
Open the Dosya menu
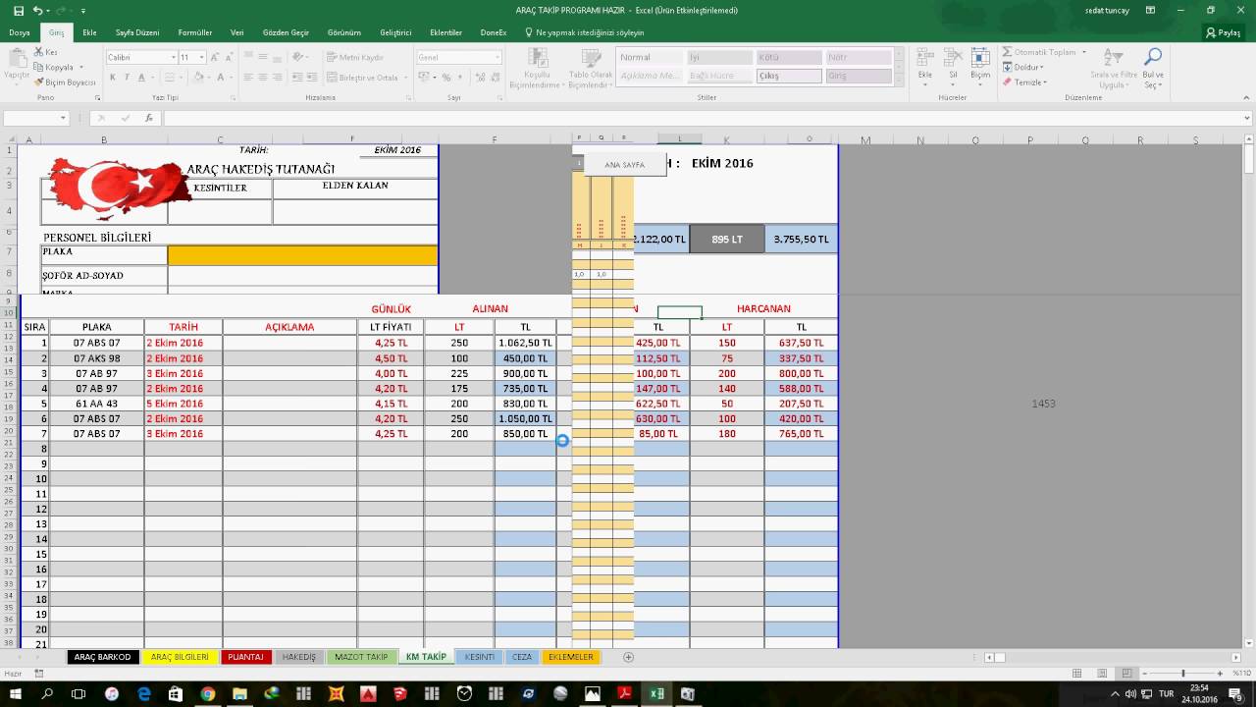tap(20, 32)
